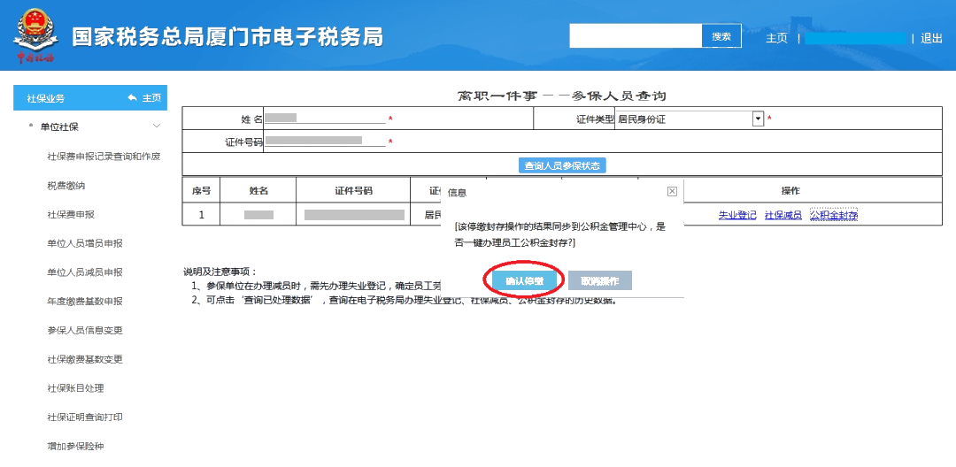
Task: Open 社保证明查询打印
Action: (x=85, y=417)
